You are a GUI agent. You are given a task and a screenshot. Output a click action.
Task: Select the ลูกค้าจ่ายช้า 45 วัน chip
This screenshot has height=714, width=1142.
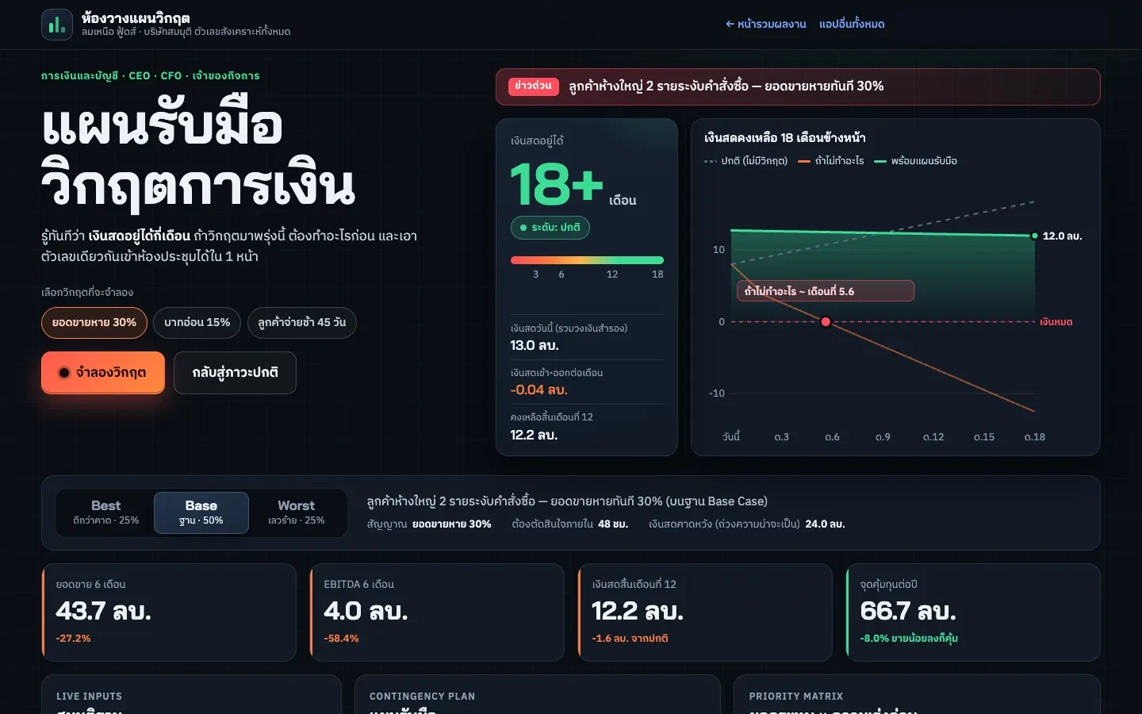302,323
